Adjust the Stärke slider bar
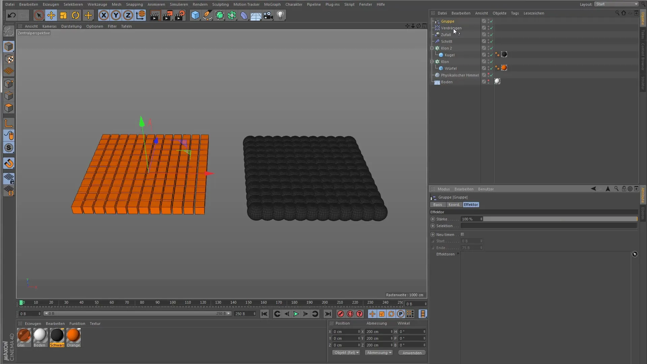 [560, 219]
